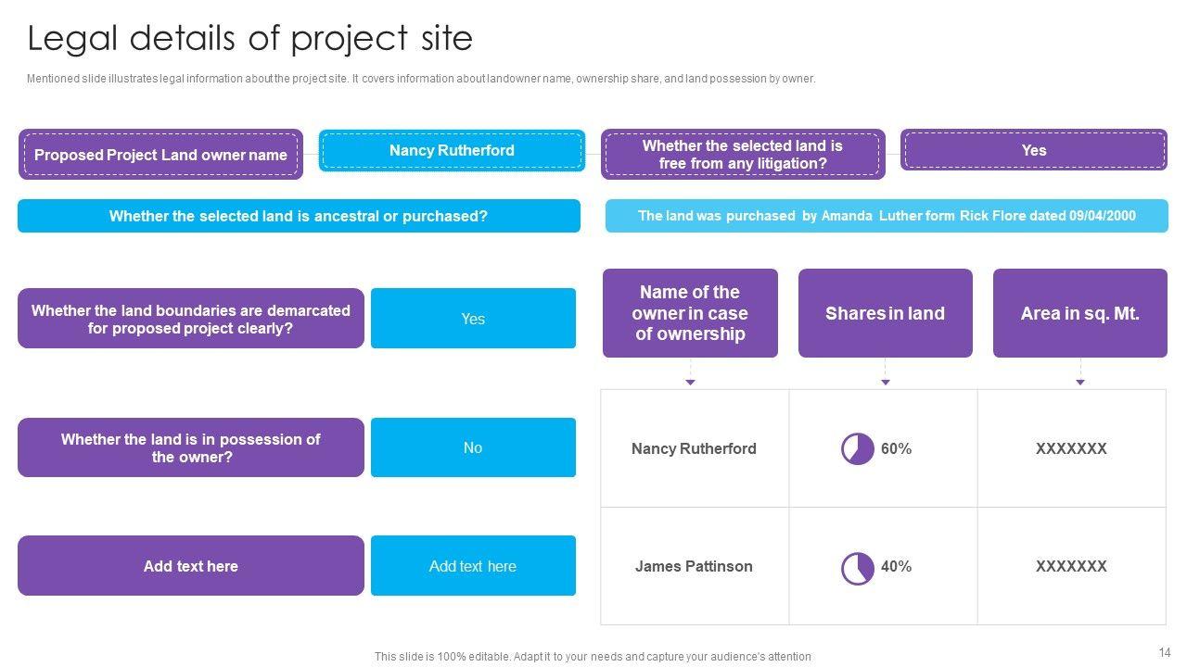Click the Yes answer for litigation

point(1033,151)
